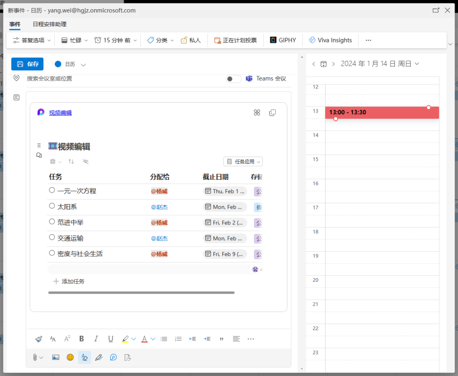The height and width of the screenshot is (376, 458).
Task: Open the 任务应用 view selector
Action: point(243,161)
